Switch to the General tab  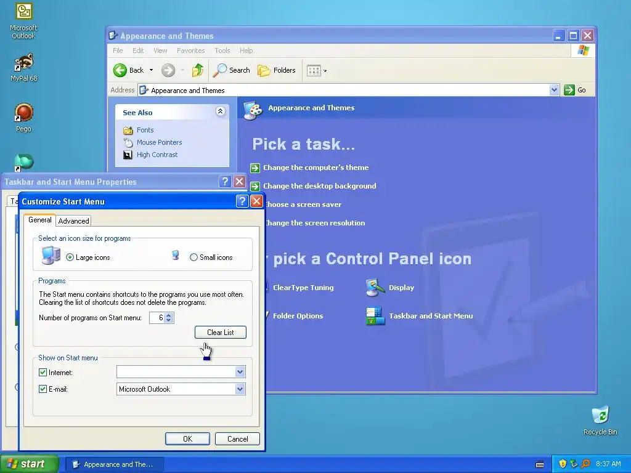pos(40,220)
